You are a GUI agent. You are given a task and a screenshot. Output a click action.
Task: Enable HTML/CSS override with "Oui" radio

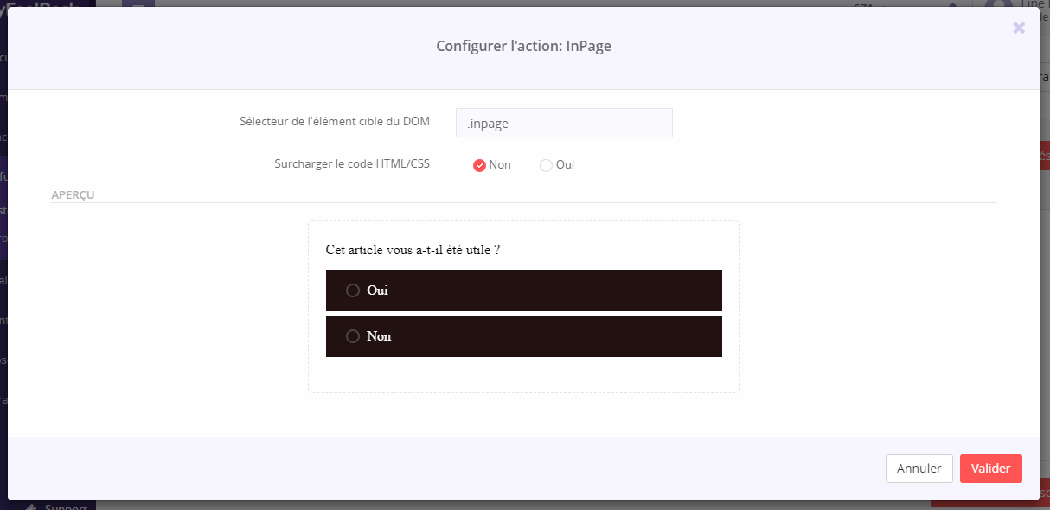tap(546, 165)
